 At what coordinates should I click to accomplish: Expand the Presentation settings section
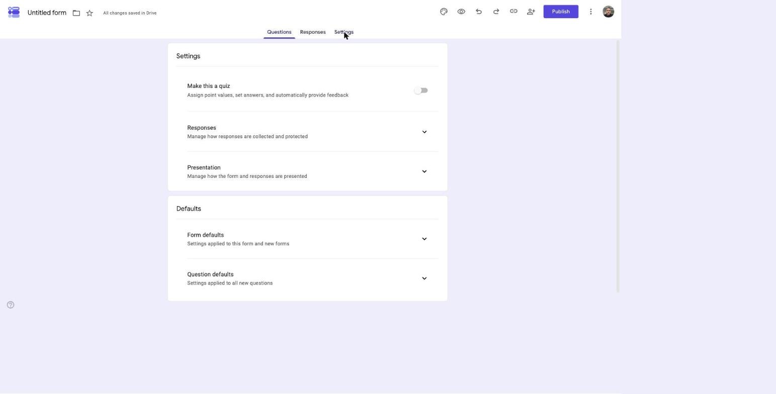pyautogui.click(x=424, y=172)
